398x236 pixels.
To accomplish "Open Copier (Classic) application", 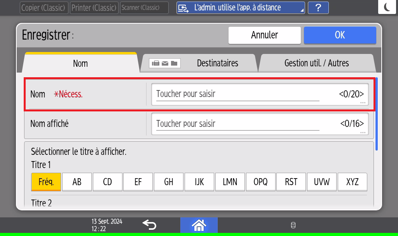I will click(x=44, y=8).
